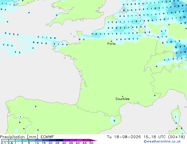Select the legend swatch between 45 and 50

point(87,140)
